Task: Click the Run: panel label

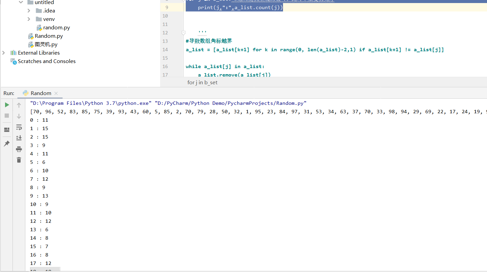Action: pos(9,93)
